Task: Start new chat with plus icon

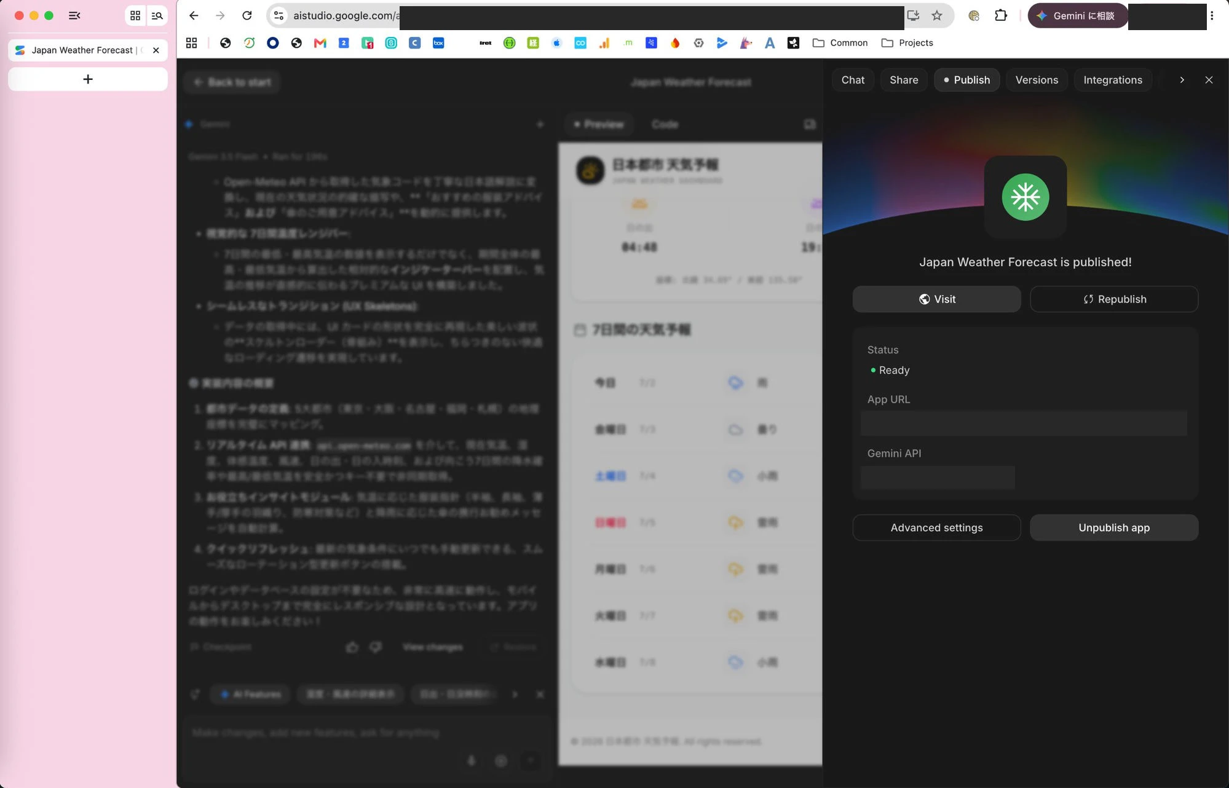Action: coord(540,124)
